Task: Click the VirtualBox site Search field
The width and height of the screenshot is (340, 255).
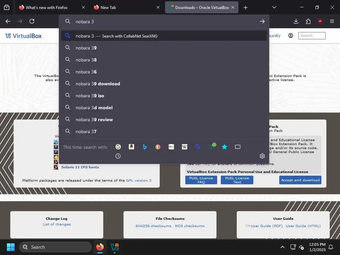Action: (312, 36)
